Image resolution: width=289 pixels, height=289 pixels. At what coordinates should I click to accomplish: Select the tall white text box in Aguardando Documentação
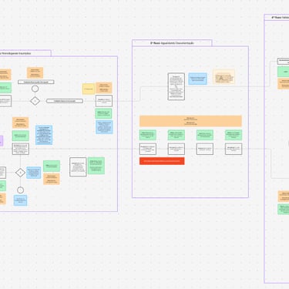coord(176,86)
